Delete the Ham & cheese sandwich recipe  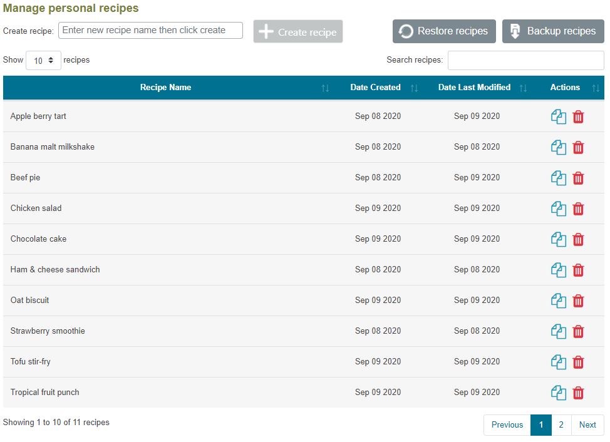(578, 270)
